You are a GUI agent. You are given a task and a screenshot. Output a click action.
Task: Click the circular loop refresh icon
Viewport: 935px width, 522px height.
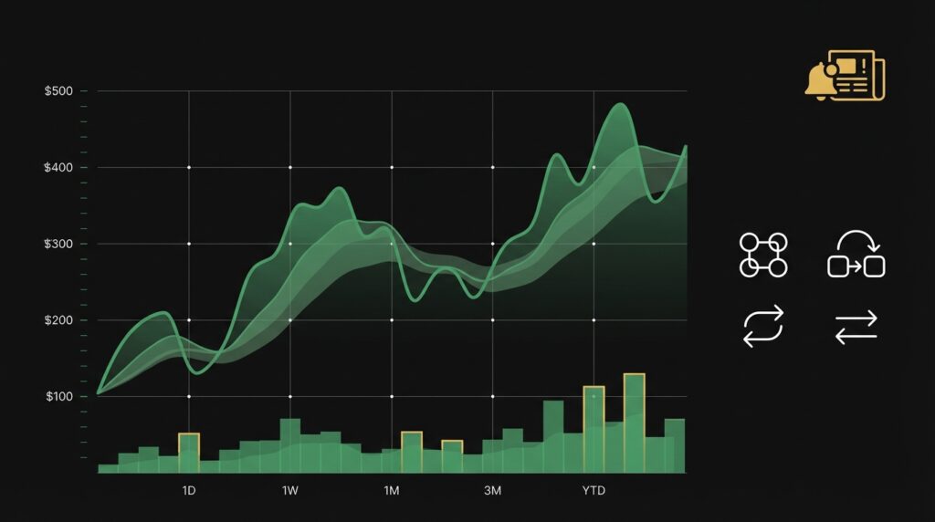[762, 327]
